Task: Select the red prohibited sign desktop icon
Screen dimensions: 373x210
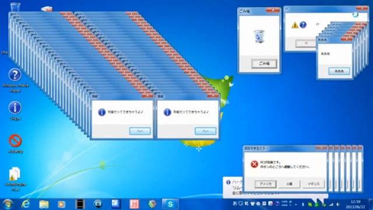Action: coord(16,141)
